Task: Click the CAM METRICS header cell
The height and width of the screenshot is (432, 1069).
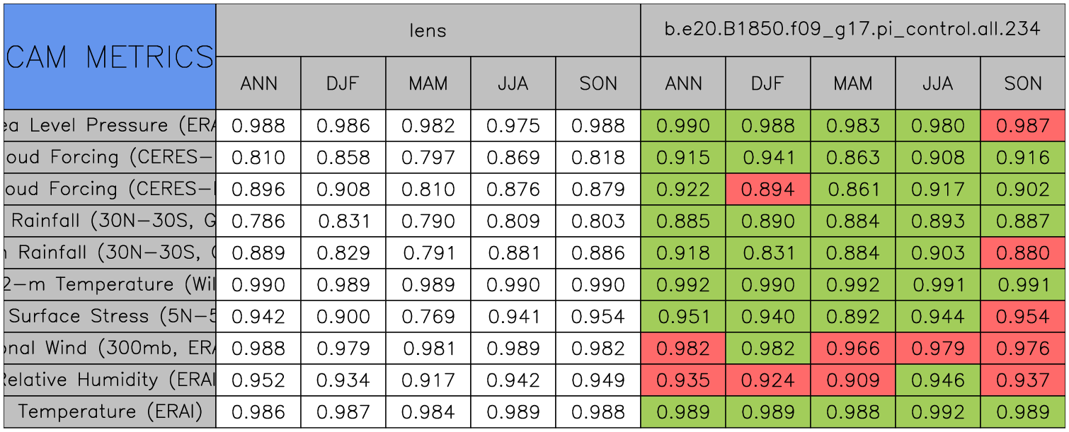Action: (110, 57)
